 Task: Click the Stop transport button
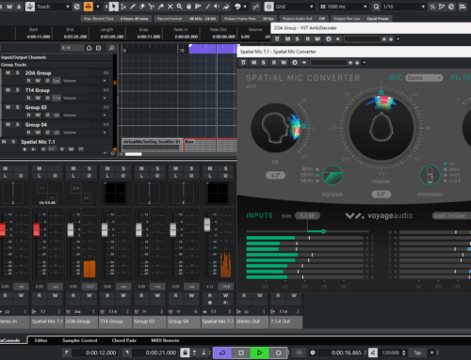241,352
